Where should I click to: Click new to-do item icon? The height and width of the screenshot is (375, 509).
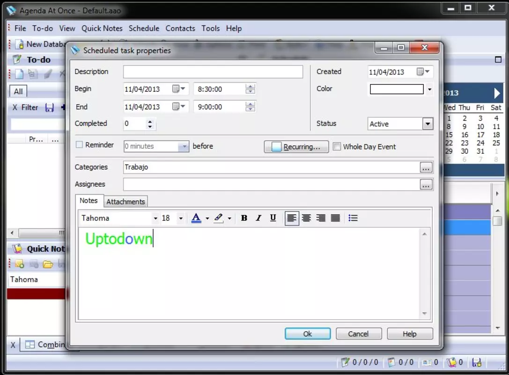[19, 74]
